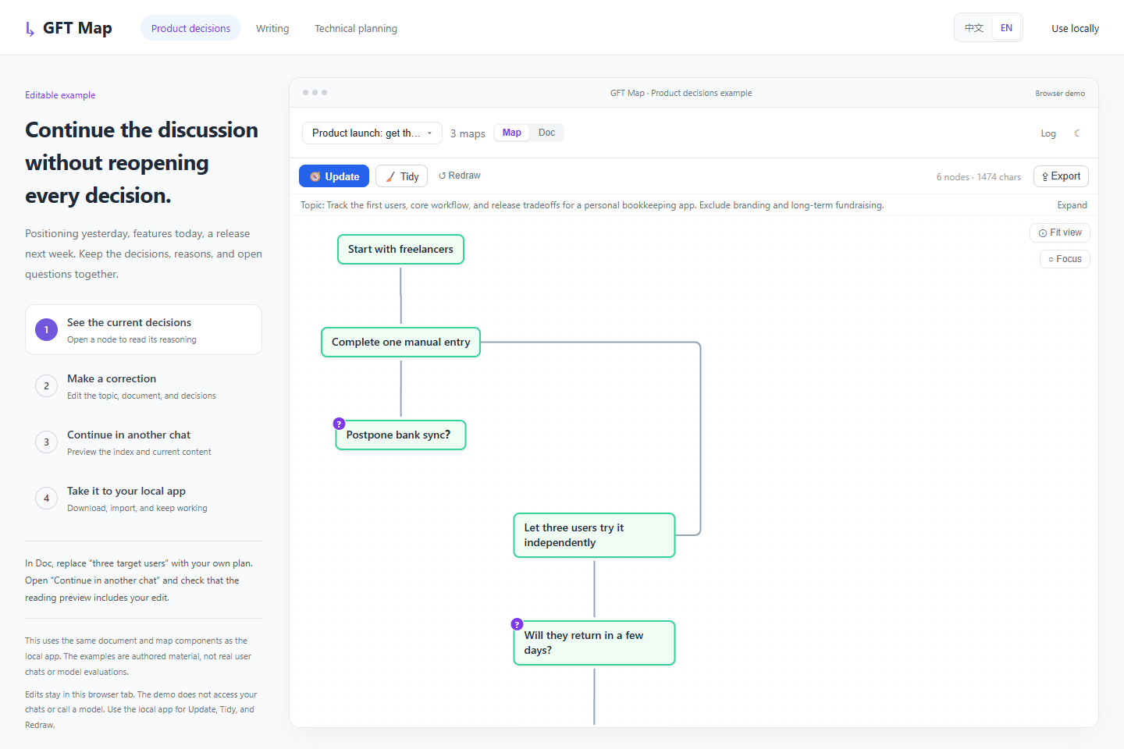
Task: Click the question badge on Will they return
Action: (517, 624)
